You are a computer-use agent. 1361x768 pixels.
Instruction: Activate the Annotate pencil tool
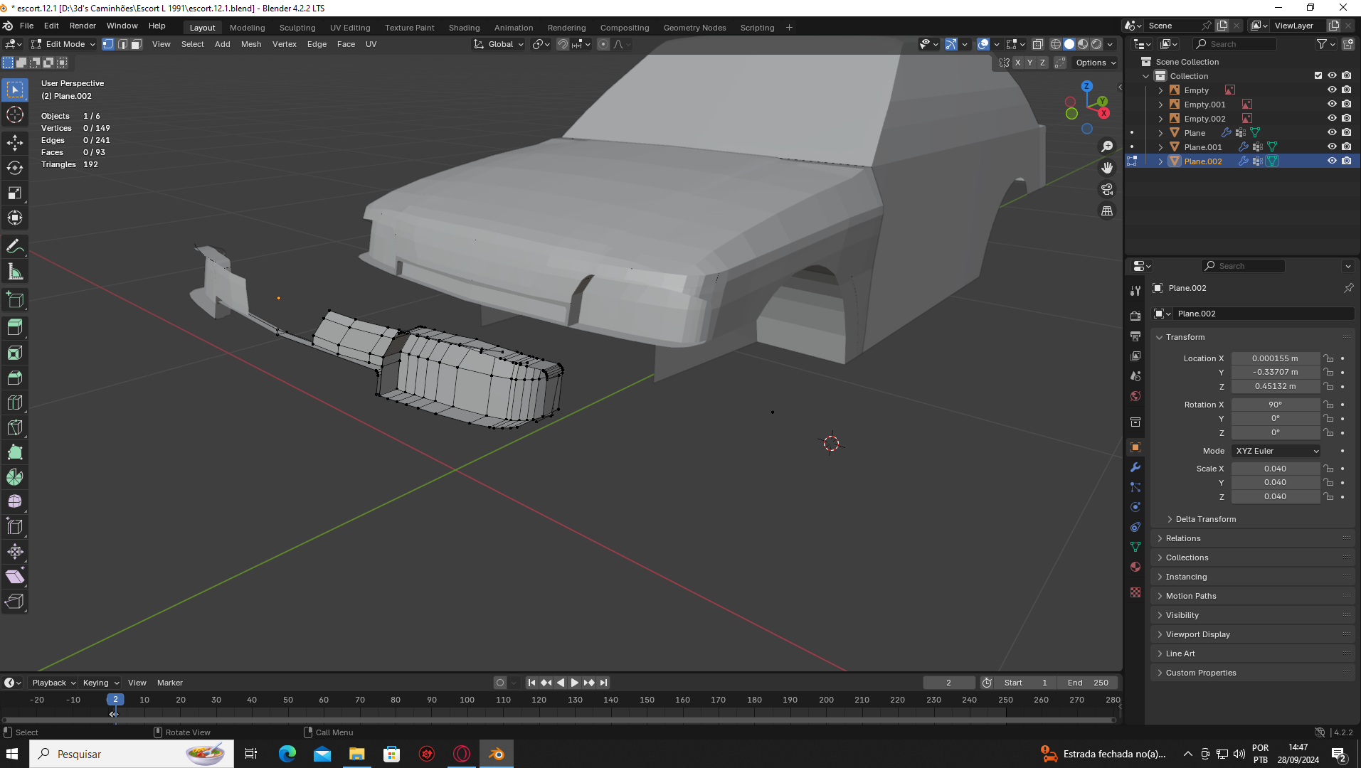point(15,247)
